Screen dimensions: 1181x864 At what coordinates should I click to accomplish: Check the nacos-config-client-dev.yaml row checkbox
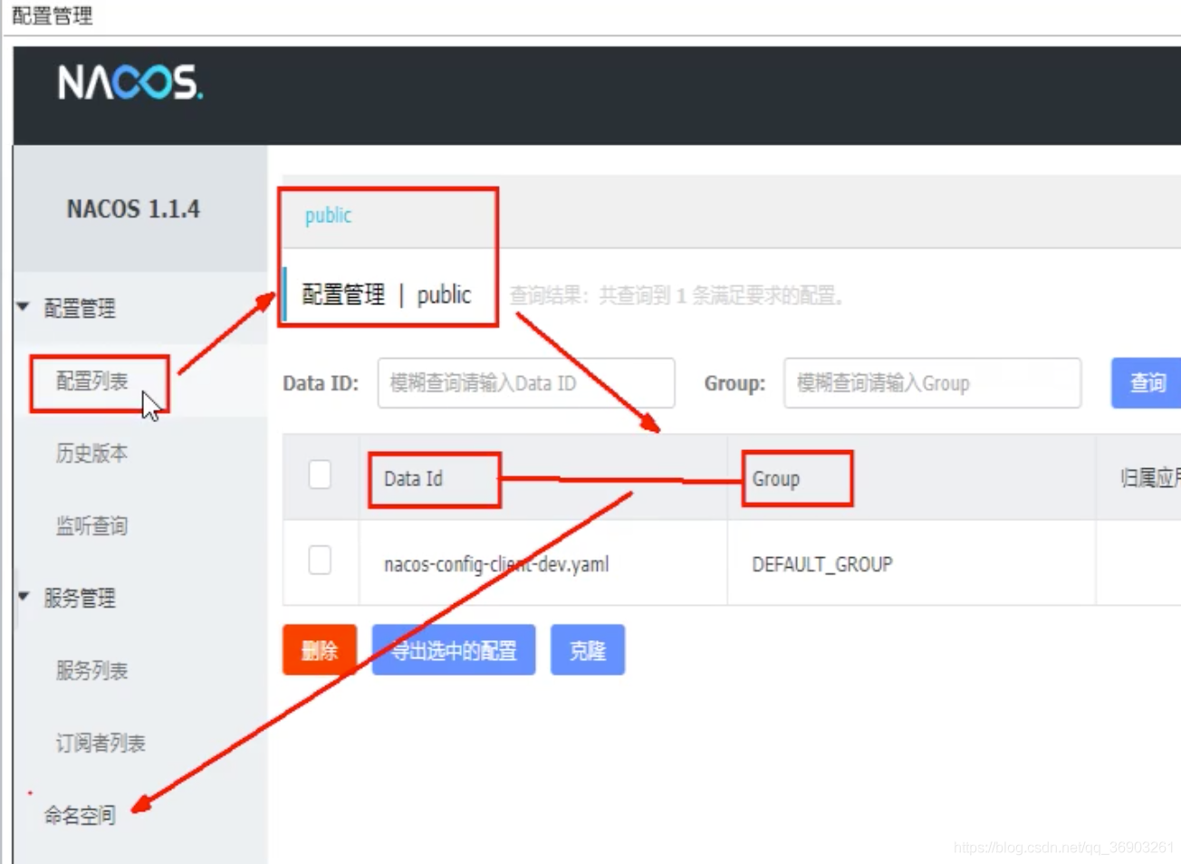pyautogui.click(x=320, y=561)
